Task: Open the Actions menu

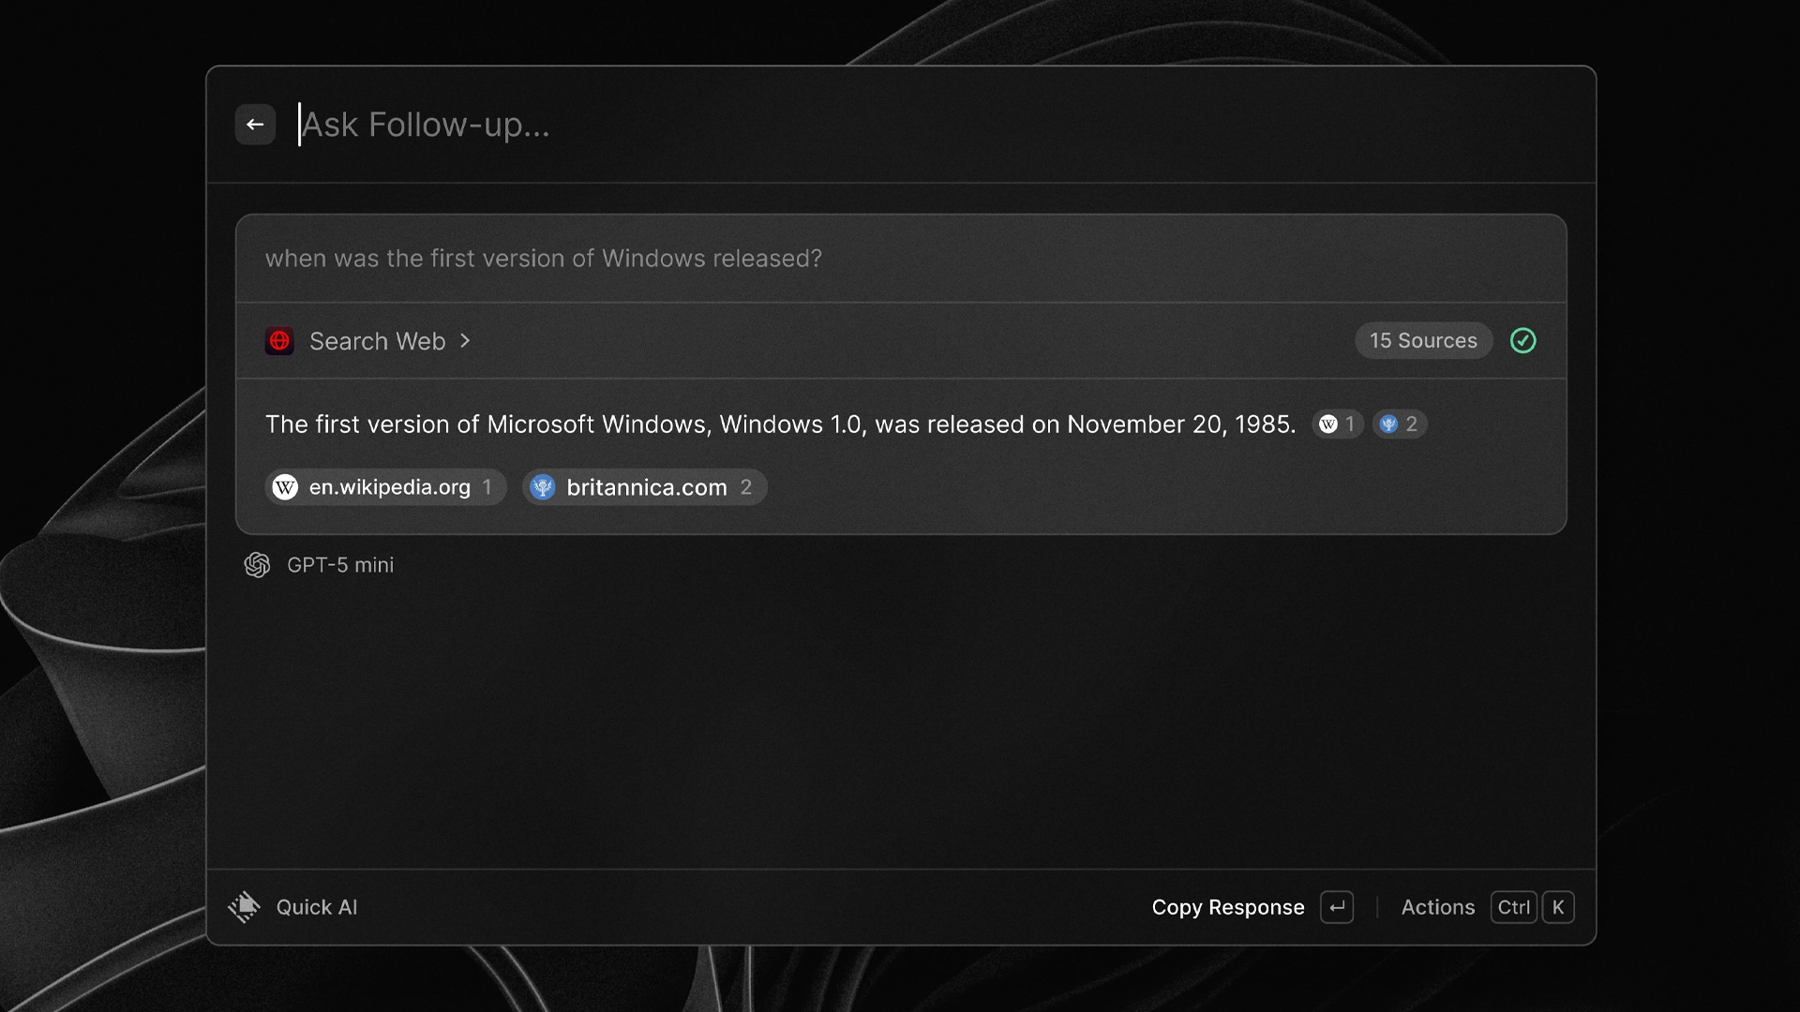Action: (x=1437, y=907)
